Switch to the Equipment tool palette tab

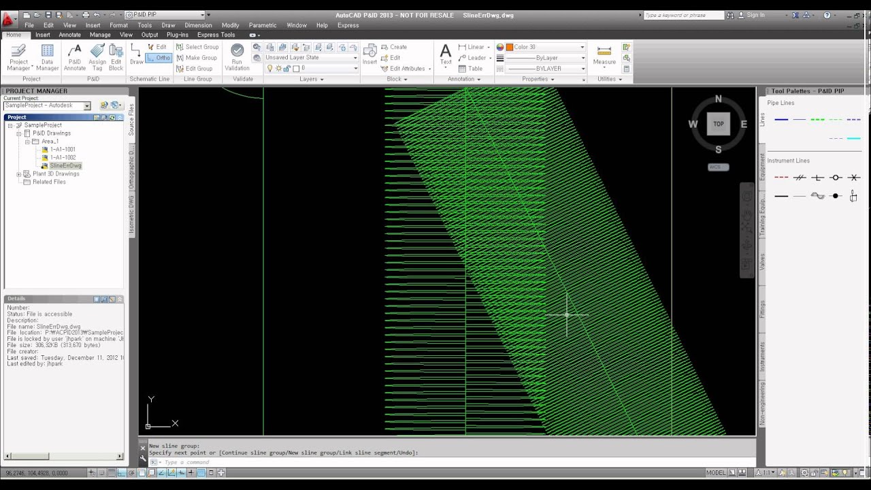(x=762, y=167)
